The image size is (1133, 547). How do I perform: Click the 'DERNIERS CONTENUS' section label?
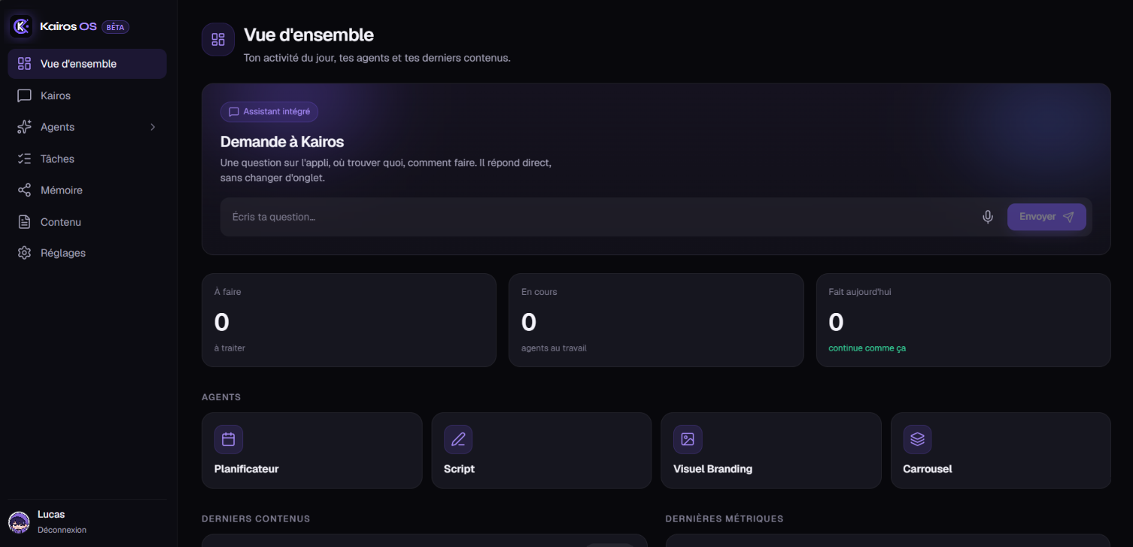click(256, 518)
